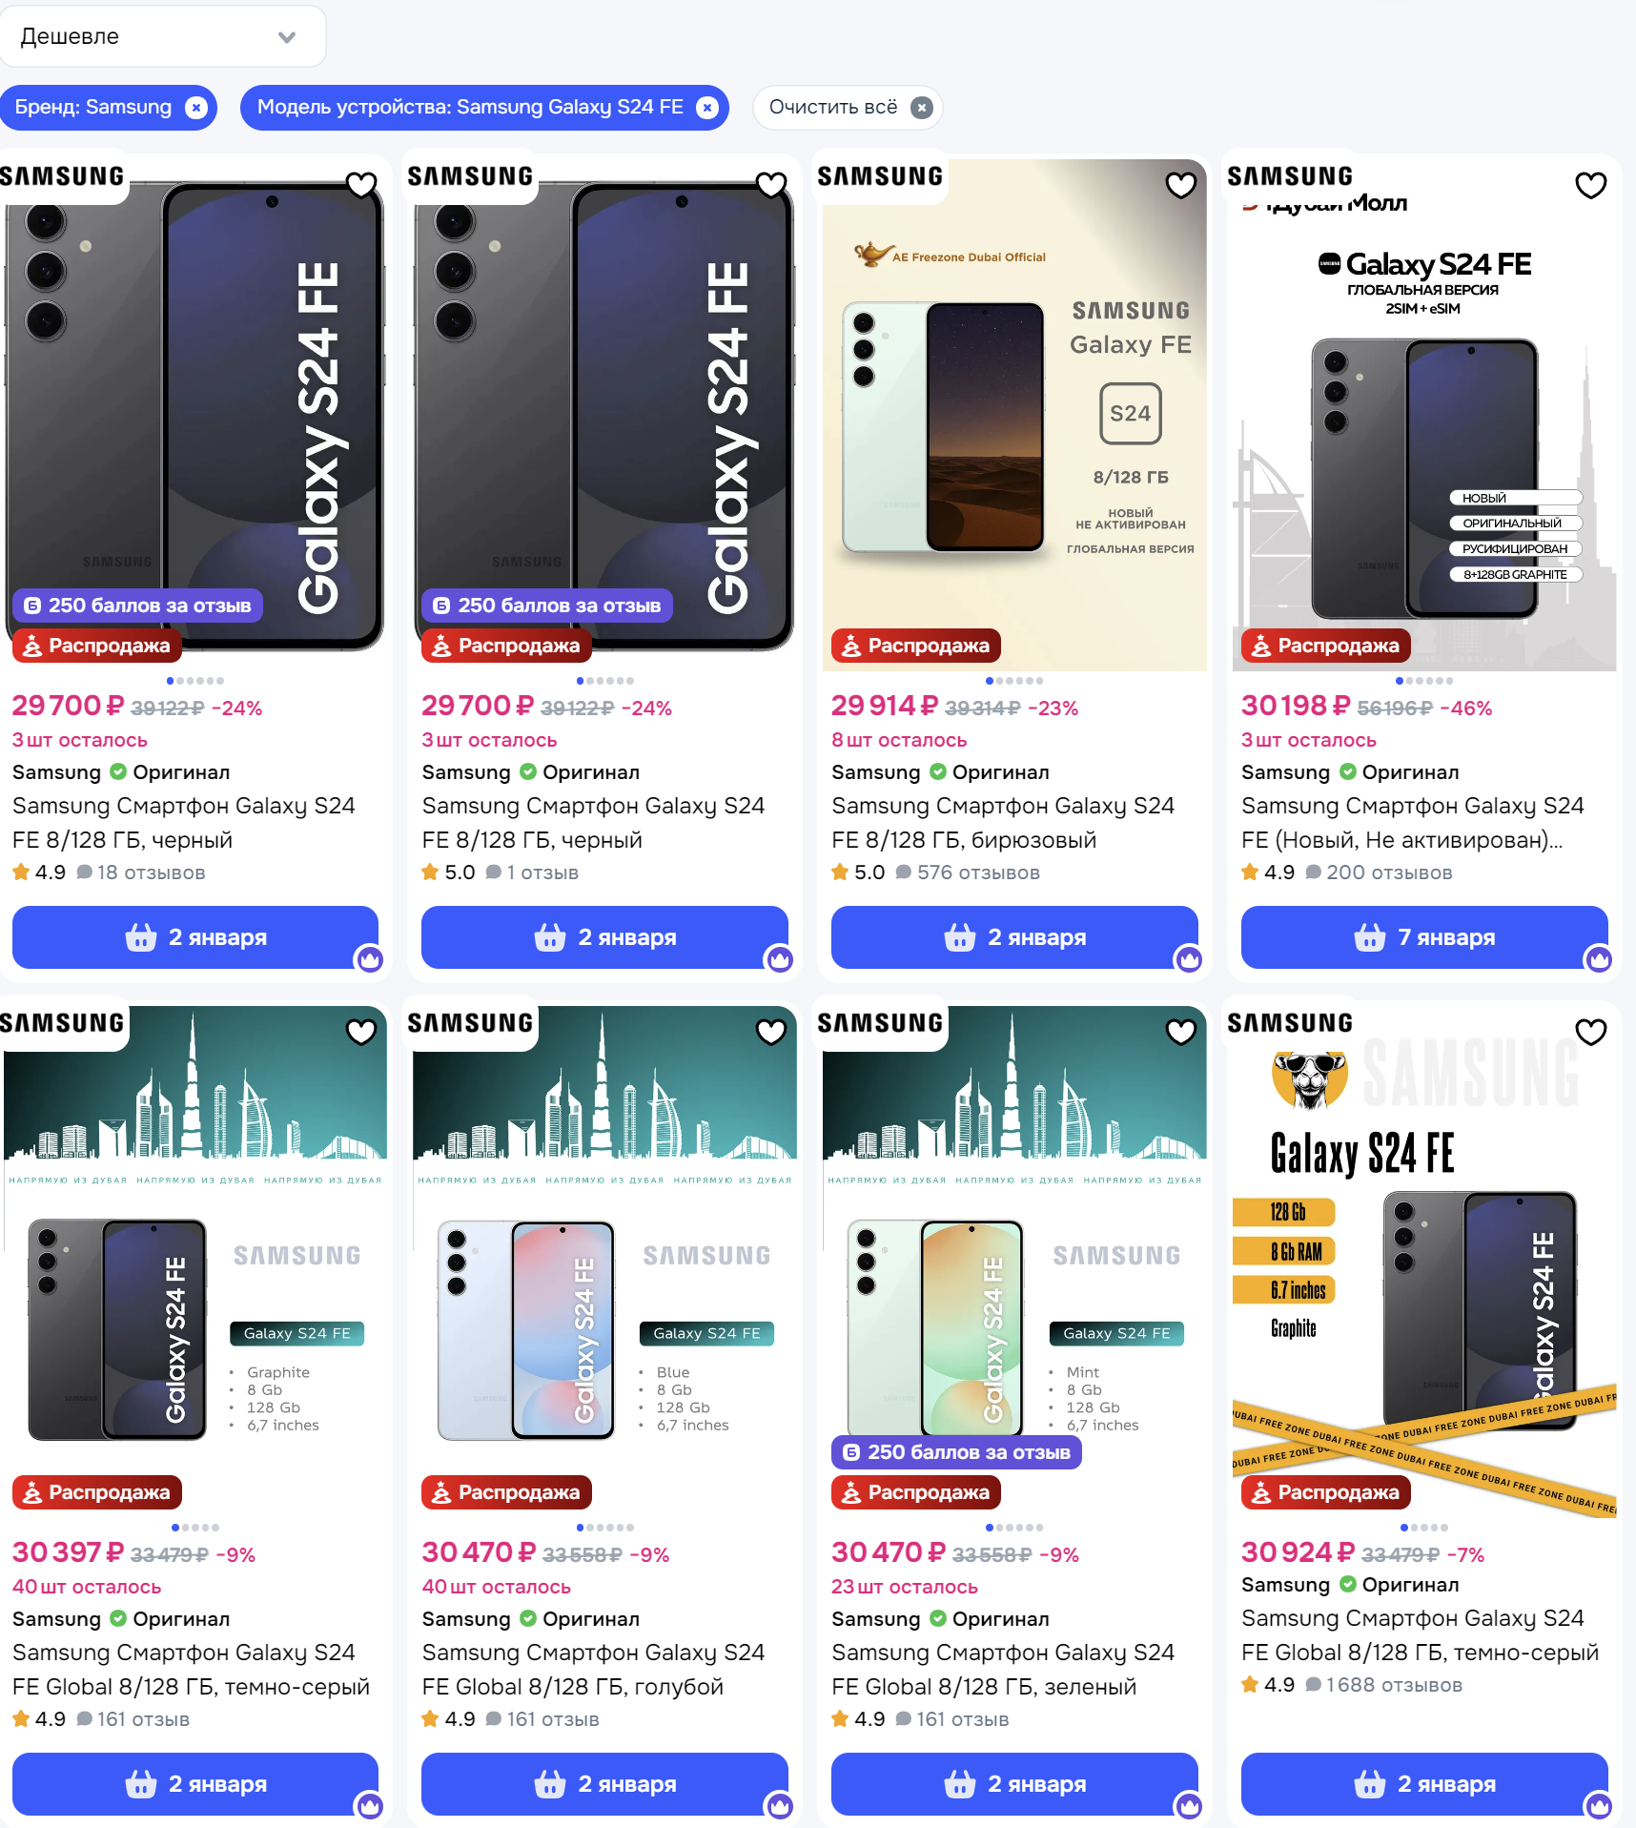Remove the Samsung Galaxy S24 FE model filter
The width and height of the screenshot is (1636, 1828).
coord(706,108)
